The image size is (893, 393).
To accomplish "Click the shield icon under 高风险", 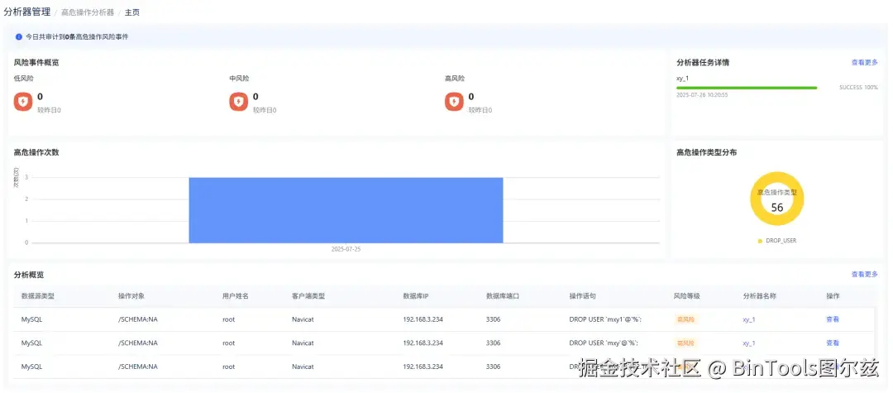I will [454, 102].
